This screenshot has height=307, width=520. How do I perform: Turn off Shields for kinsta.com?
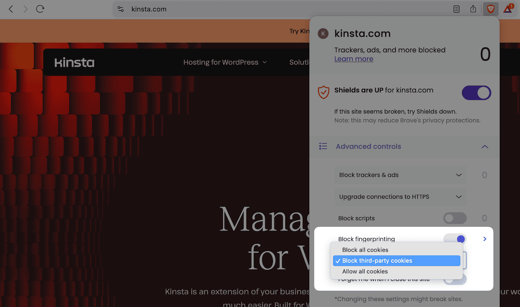476,93
